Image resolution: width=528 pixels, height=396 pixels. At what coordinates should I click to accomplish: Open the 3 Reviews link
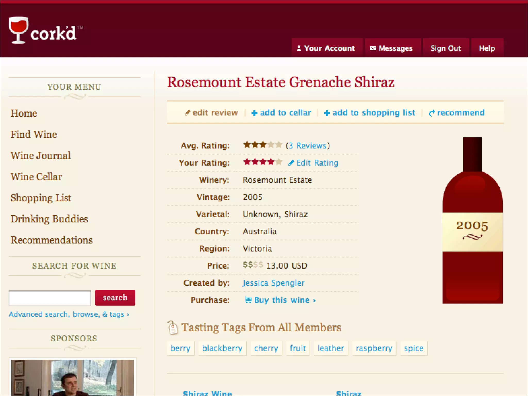pyautogui.click(x=308, y=146)
